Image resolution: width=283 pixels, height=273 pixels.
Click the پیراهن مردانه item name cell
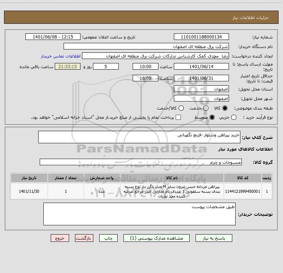point(172,191)
